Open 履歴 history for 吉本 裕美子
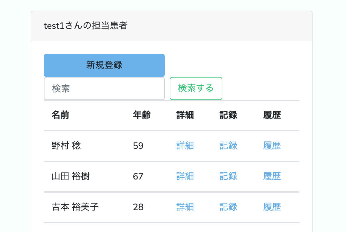 pos(272,207)
